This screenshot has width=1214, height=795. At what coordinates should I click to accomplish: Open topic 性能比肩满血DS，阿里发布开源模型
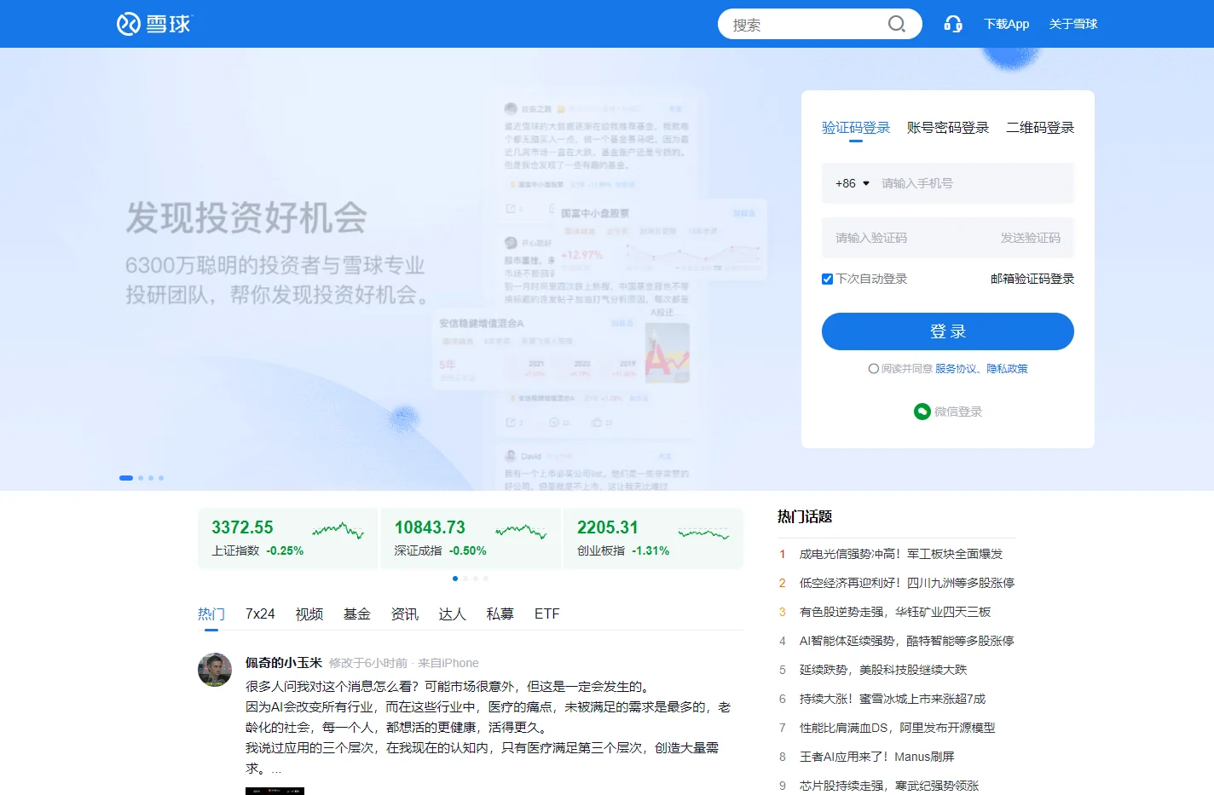(898, 728)
